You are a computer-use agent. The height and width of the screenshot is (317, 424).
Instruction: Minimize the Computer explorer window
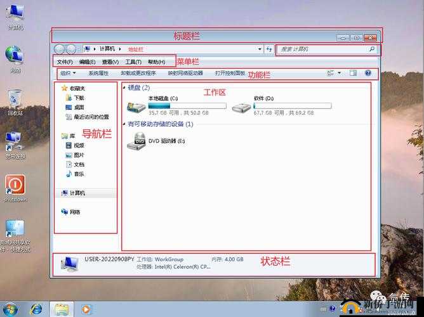click(x=343, y=38)
